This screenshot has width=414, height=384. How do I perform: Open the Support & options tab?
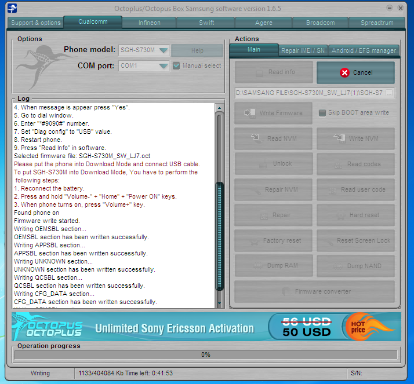(35, 23)
